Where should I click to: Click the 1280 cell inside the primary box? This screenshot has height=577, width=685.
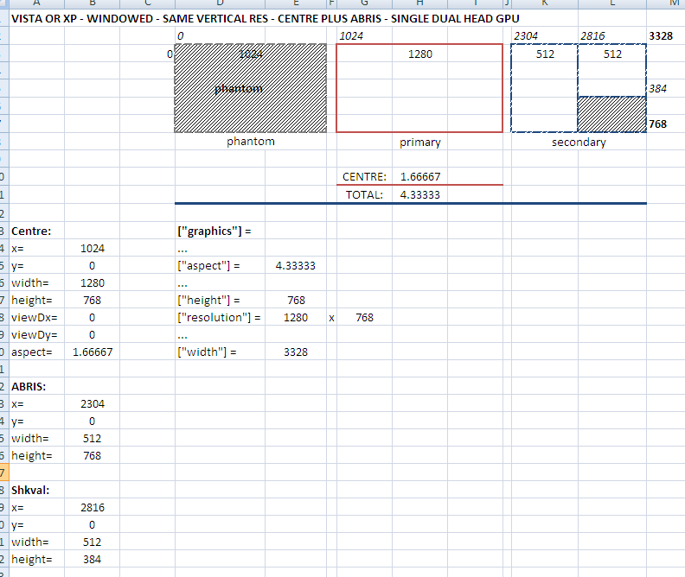click(419, 54)
